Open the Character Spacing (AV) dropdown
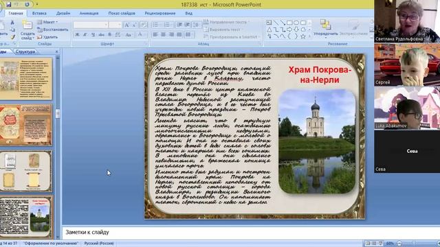 (118, 34)
